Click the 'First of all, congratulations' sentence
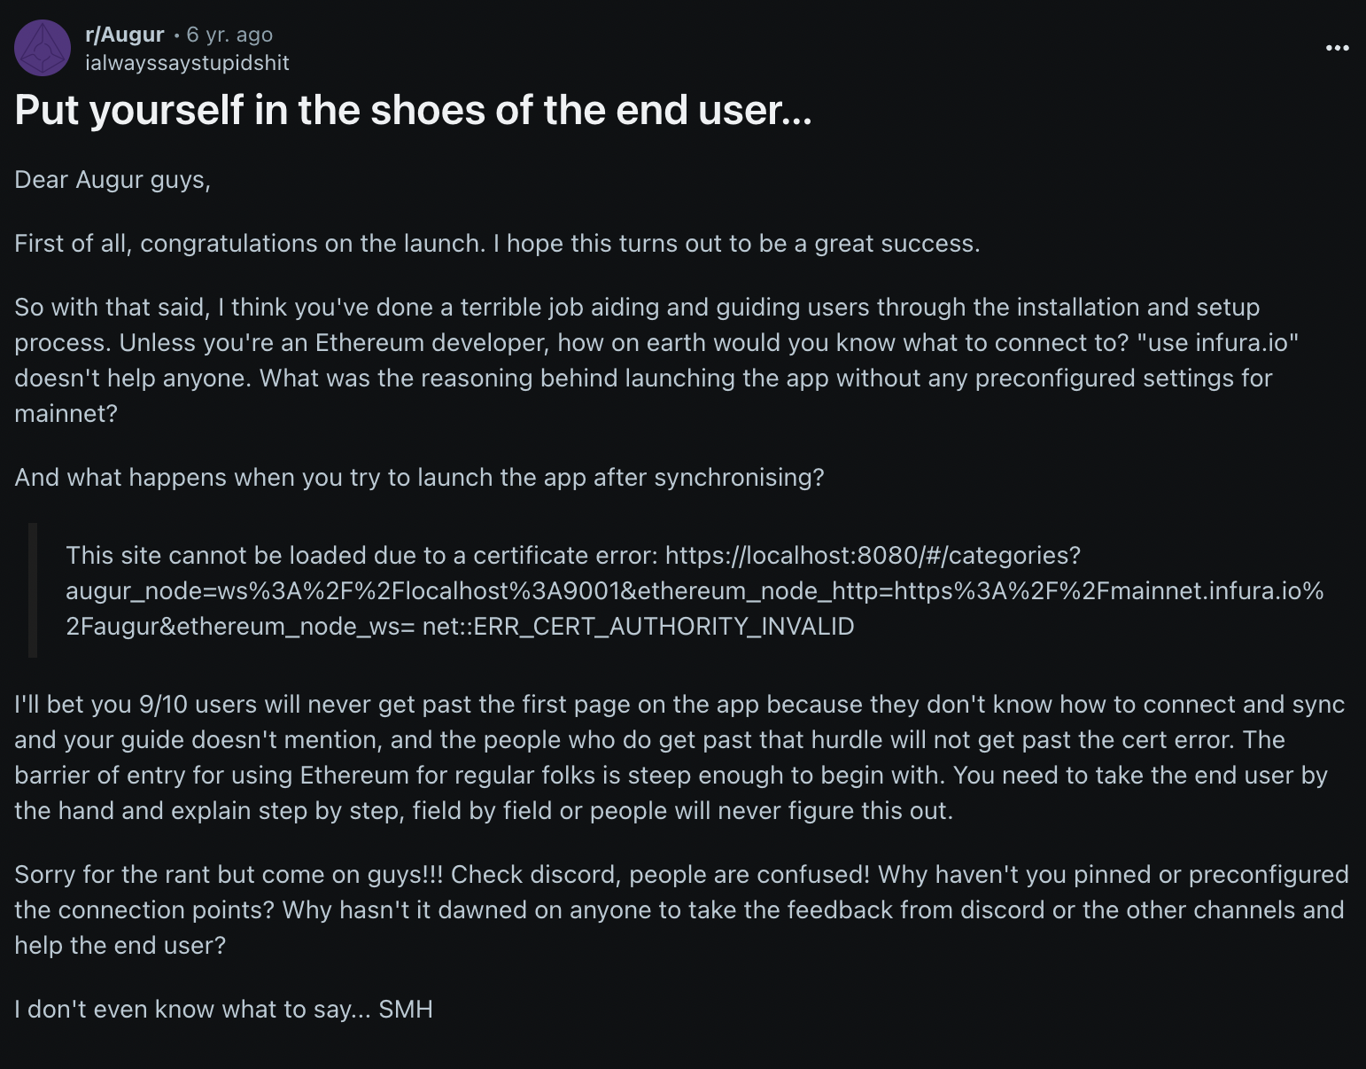 pos(497,244)
